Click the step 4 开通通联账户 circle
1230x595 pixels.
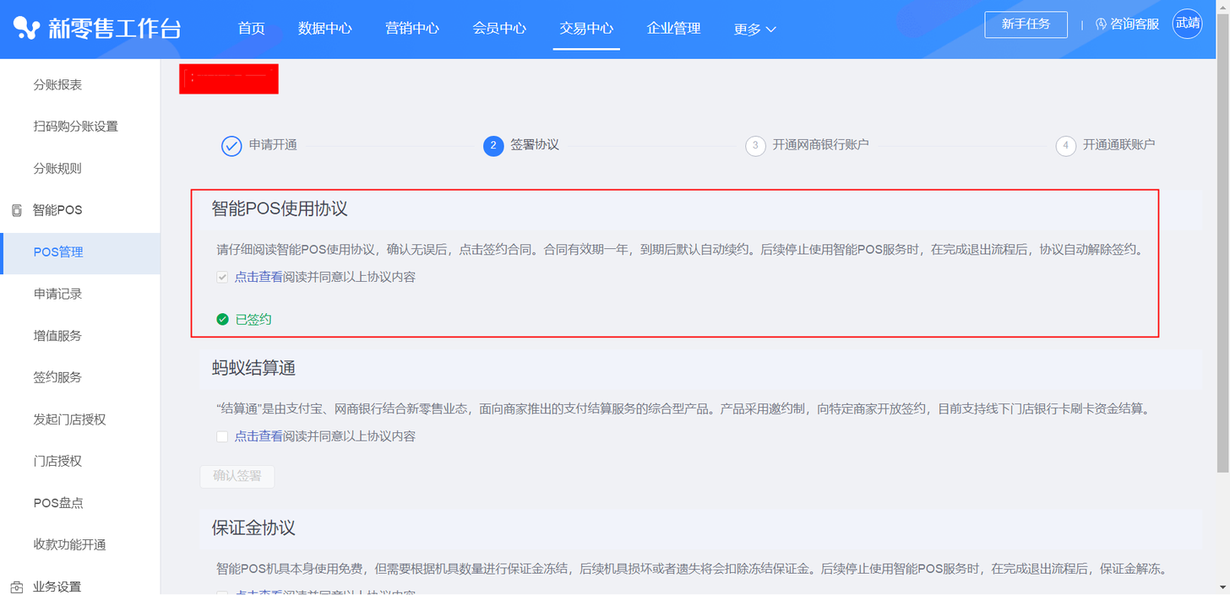tap(1065, 146)
